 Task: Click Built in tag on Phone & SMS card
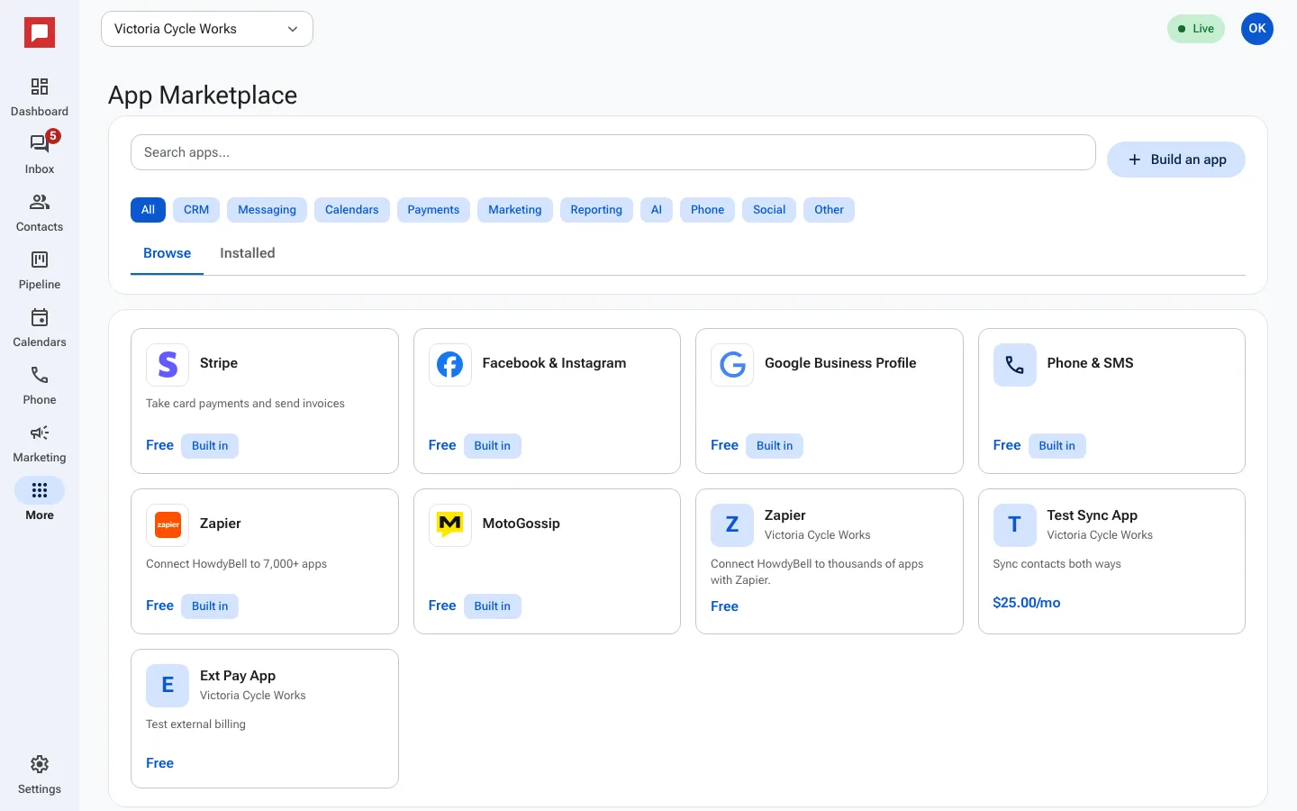pos(1057,446)
